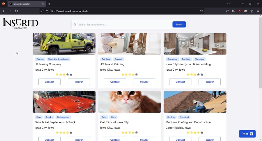The height and width of the screenshot is (141, 262).
Task: Select the Drywall tag
Action: 118,59
